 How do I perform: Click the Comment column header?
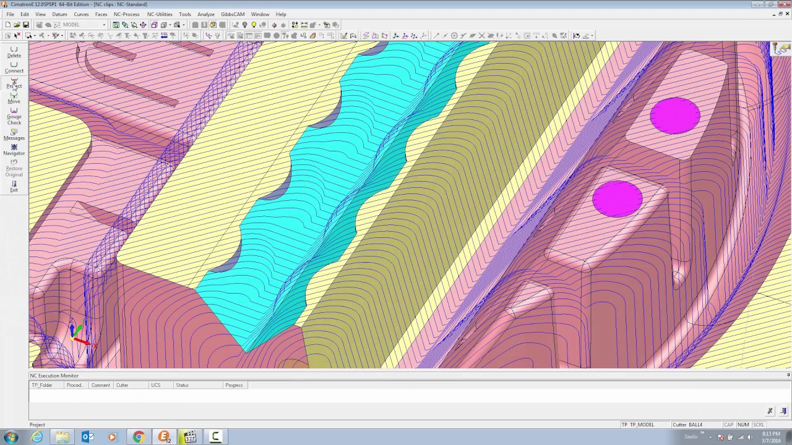100,385
